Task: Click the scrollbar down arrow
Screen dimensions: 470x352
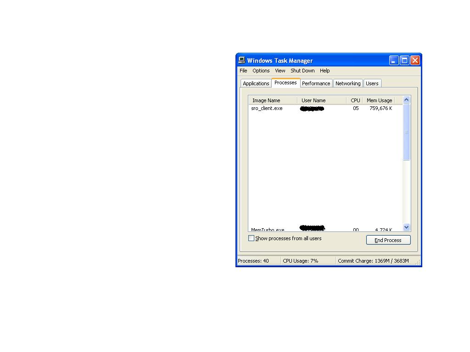Action: [406, 227]
